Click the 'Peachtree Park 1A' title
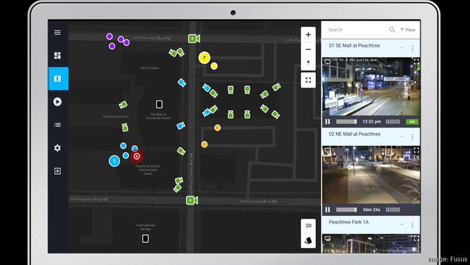Viewport: 470px width, 265px height. coord(349,222)
